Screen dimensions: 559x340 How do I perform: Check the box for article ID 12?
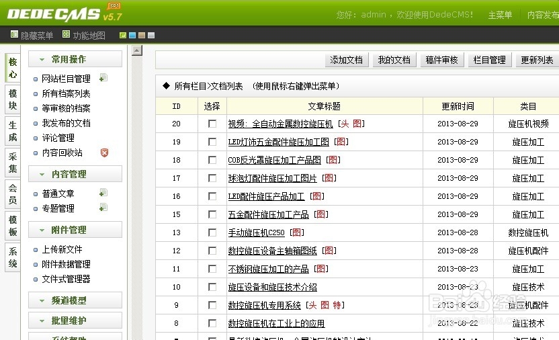pyautogui.click(x=212, y=251)
